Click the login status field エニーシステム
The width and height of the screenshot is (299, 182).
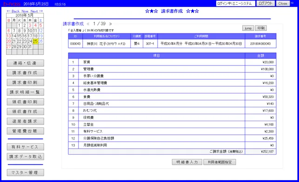click(235, 3)
